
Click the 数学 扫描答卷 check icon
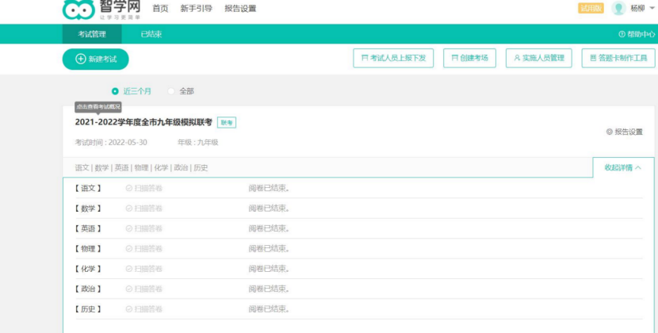pyautogui.click(x=128, y=209)
